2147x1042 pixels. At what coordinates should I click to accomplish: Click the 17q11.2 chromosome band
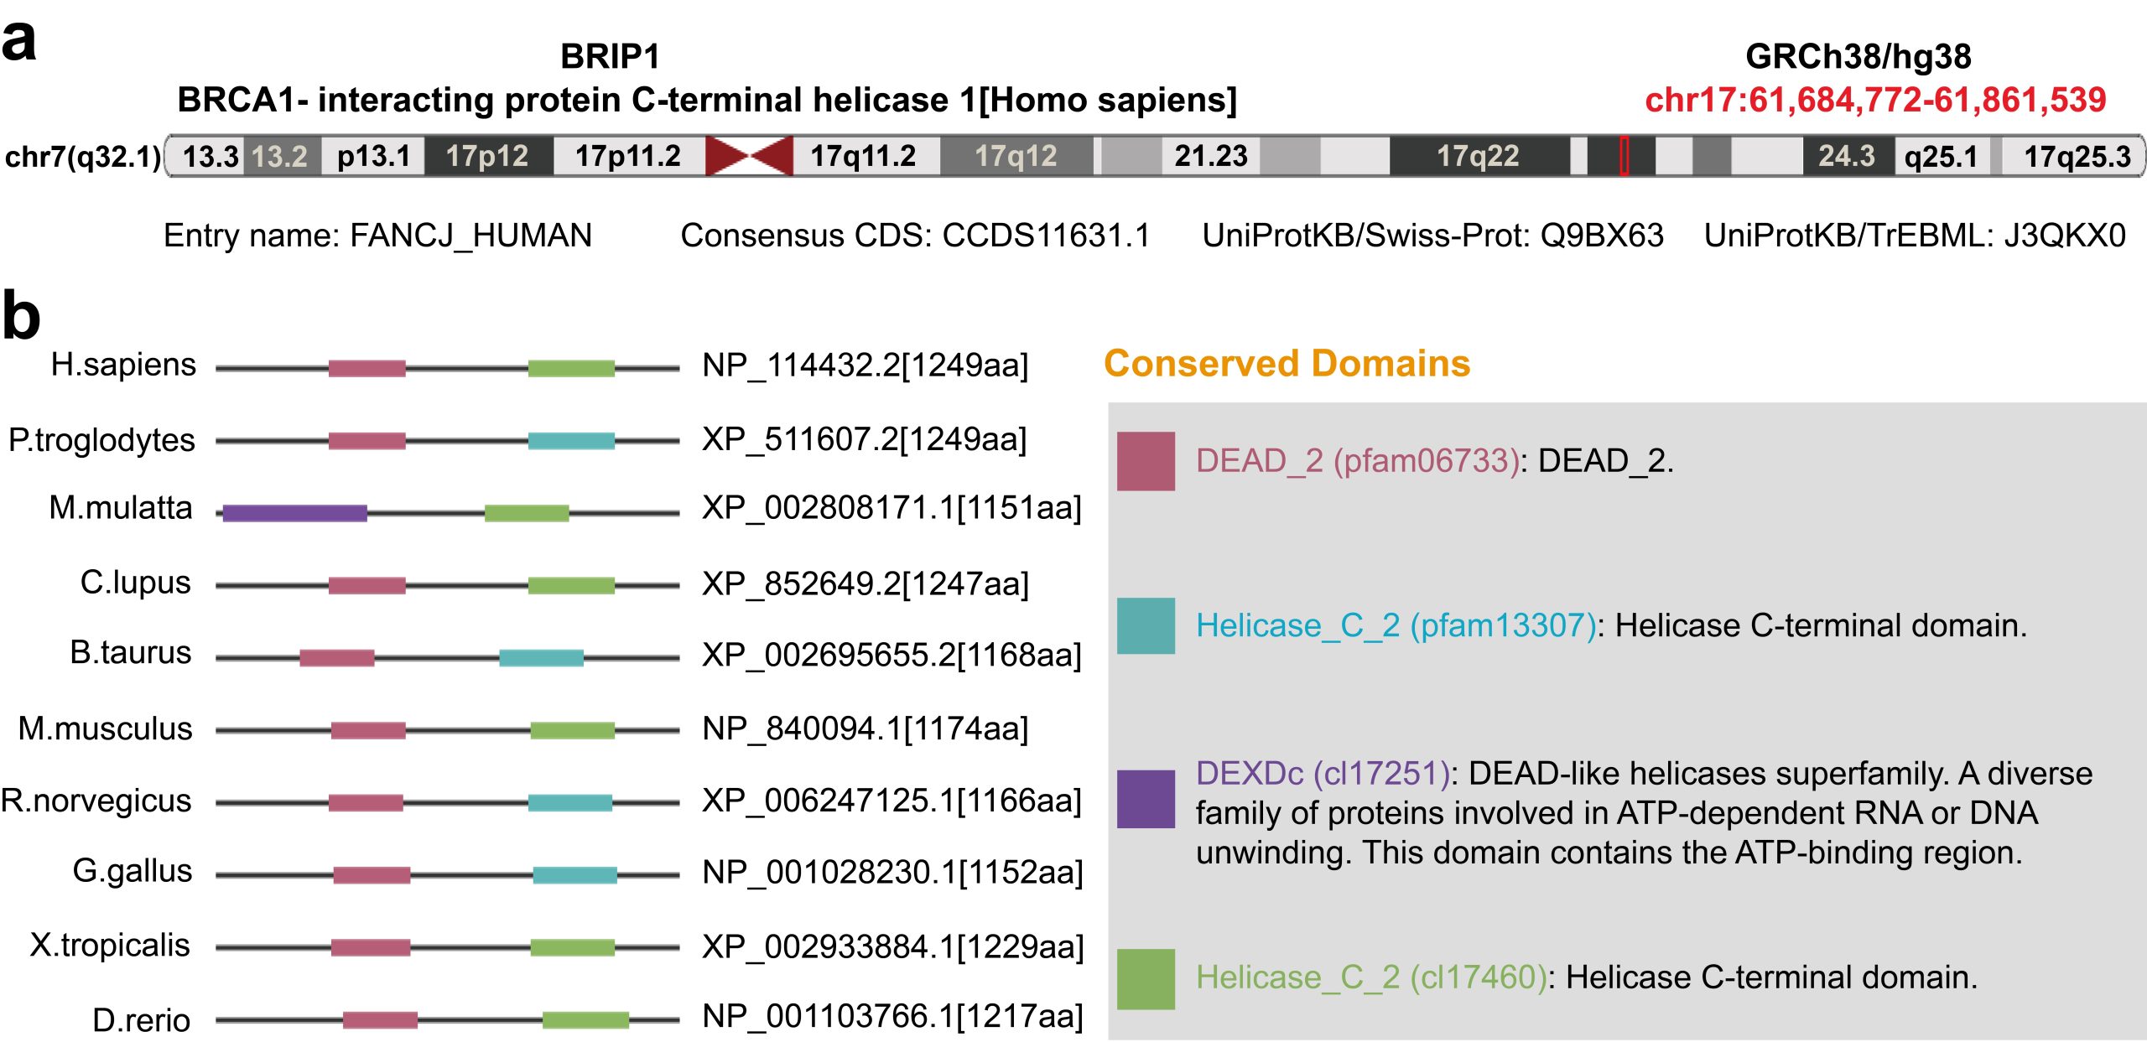click(x=863, y=156)
